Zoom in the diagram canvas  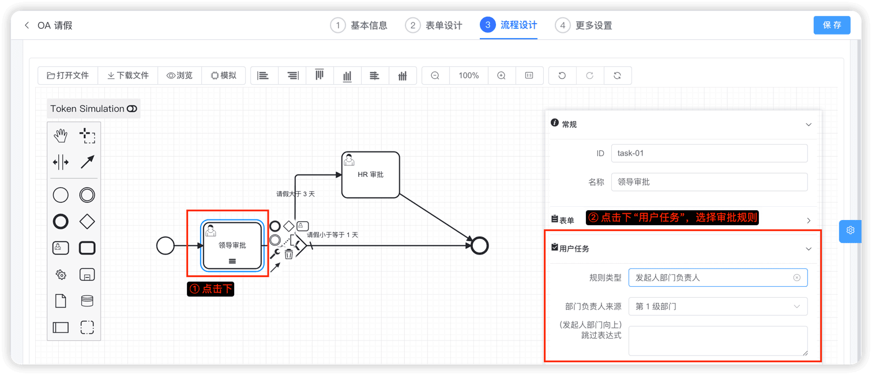(x=502, y=75)
